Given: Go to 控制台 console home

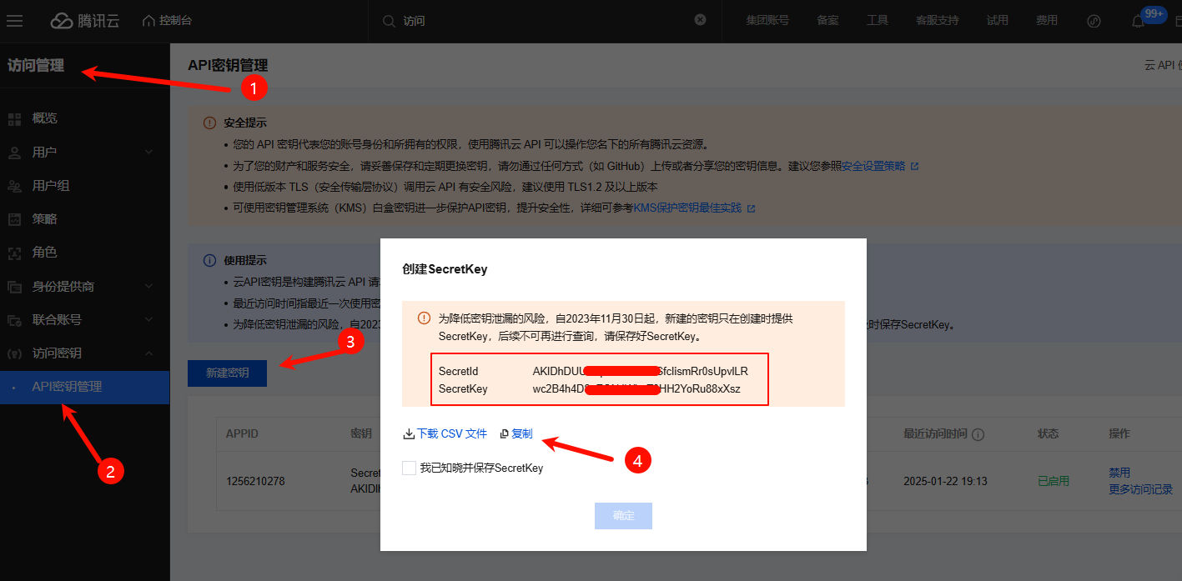Looking at the screenshot, I should click(168, 21).
